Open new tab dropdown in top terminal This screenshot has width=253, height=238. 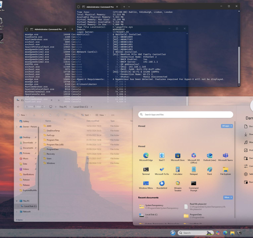[x=129, y=7]
